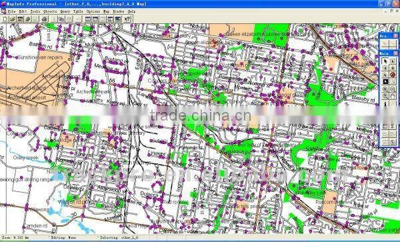The image size is (400, 242).
Task: Click the Statistics sigma icon
Action: pos(393,127)
